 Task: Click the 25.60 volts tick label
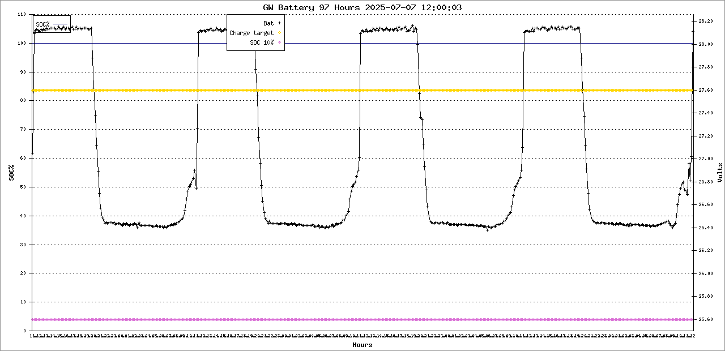[705, 320]
